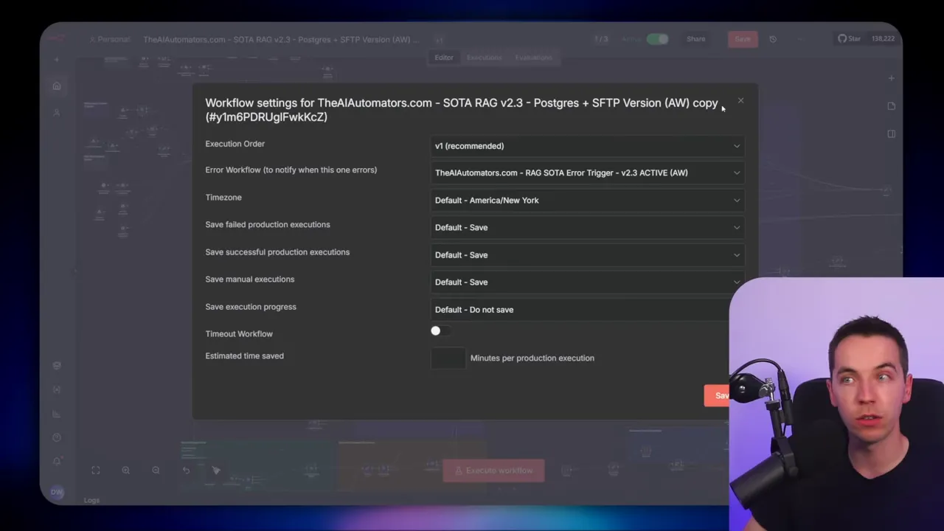This screenshot has height=531, width=944.
Task: Click the workflow name in header
Action: pos(280,39)
